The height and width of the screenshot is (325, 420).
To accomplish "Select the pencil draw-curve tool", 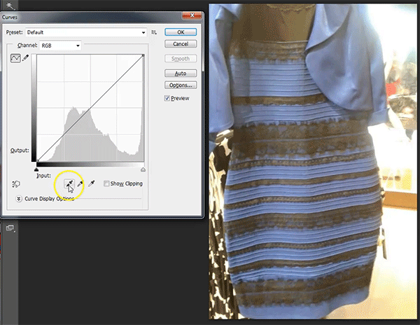I will coord(26,60).
